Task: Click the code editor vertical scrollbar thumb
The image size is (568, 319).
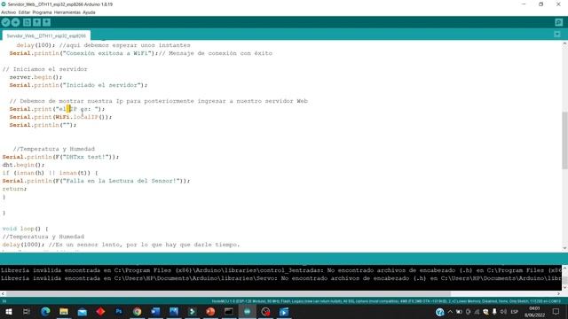Action: point(564,140)
